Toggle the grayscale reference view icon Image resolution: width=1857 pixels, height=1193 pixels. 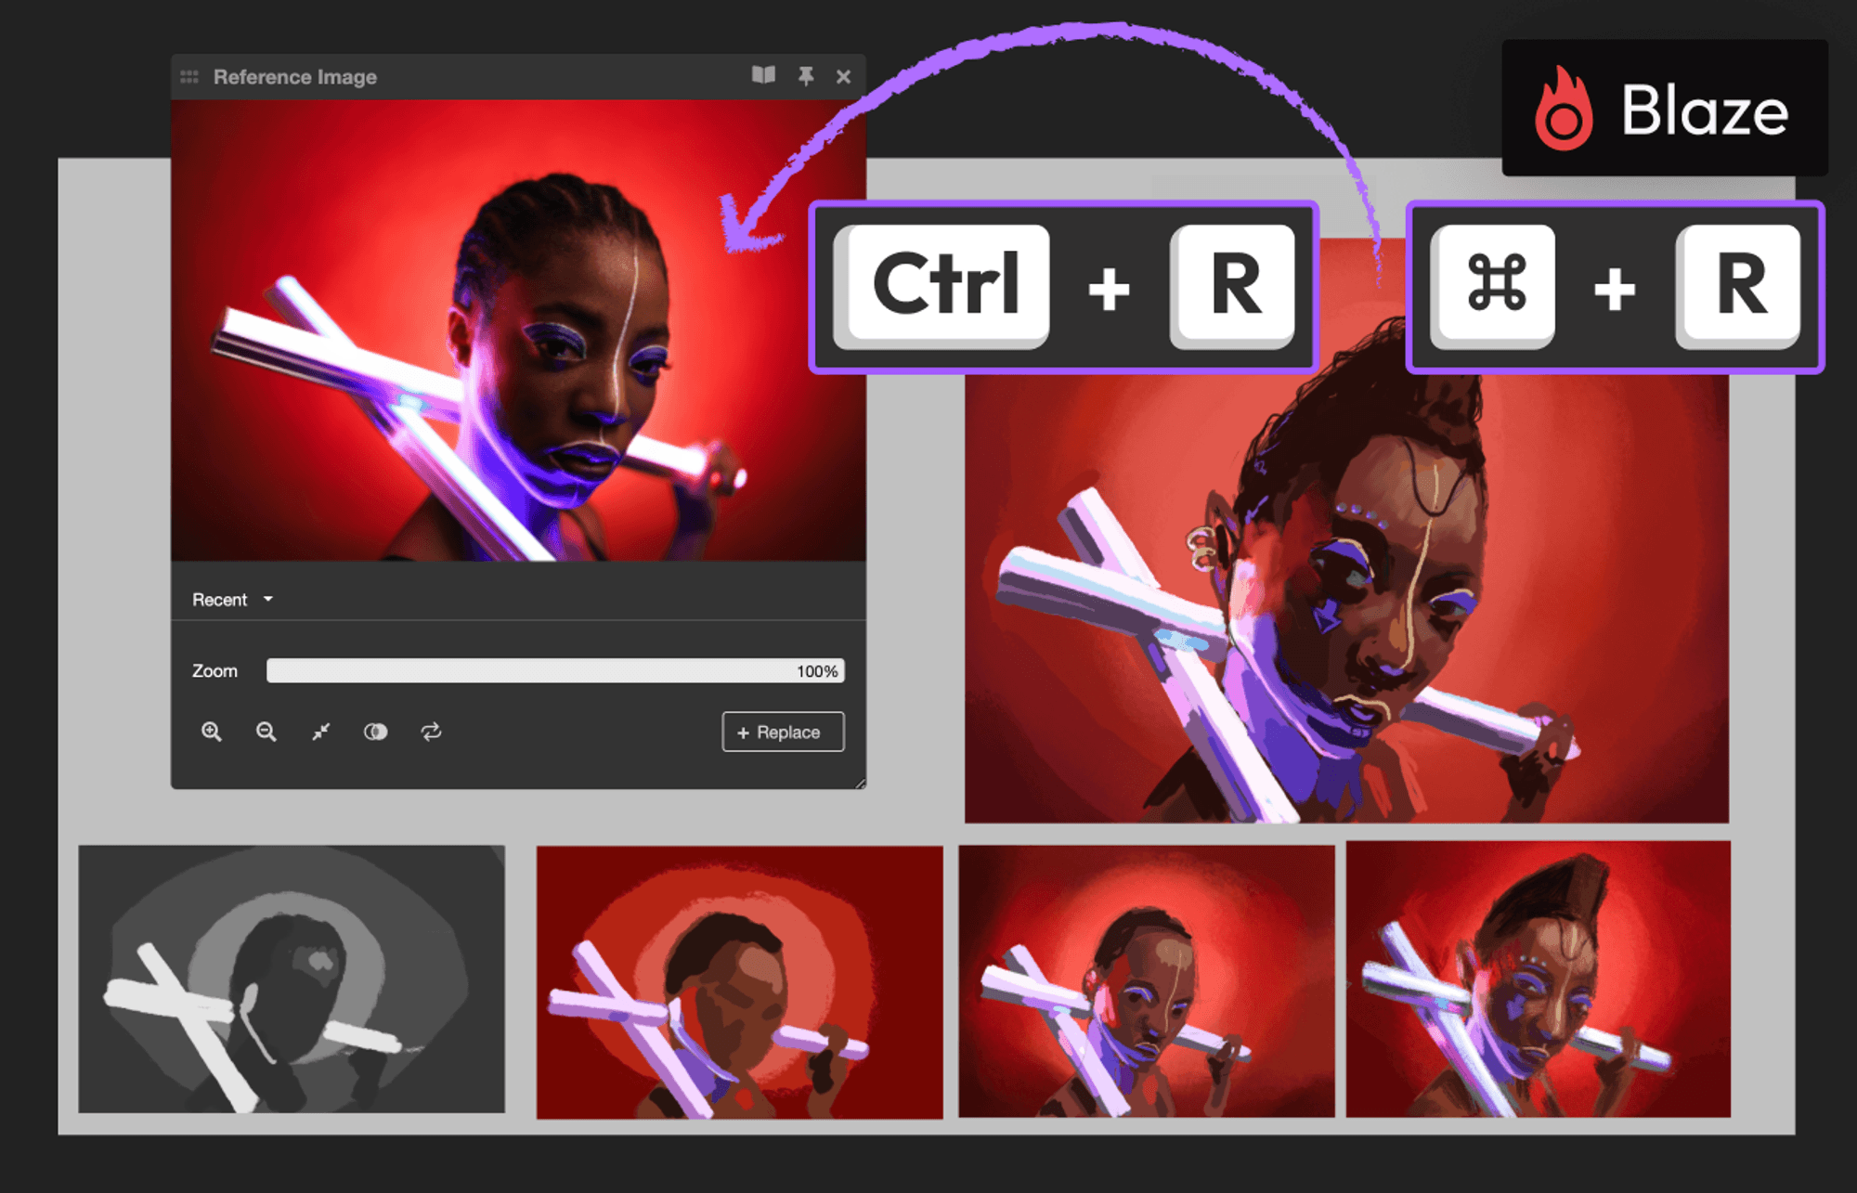click(375, 732)
